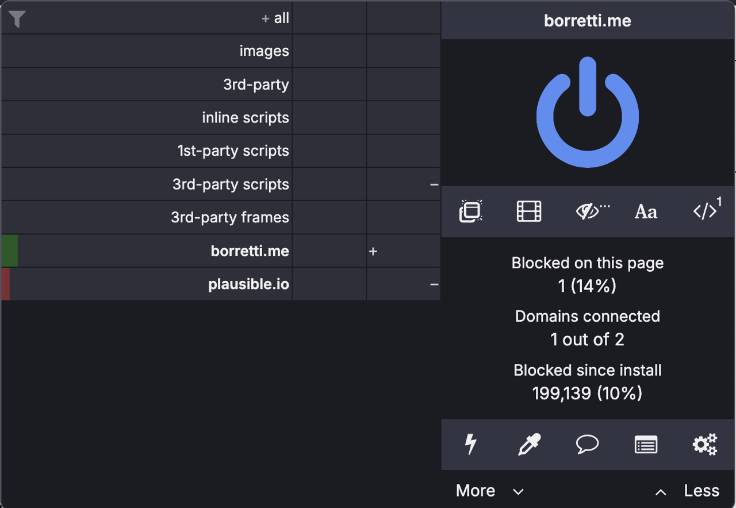Viewport: 736px width, 508px height.
Task: Toggle the block large media filmstrip icon
Action: pos(529,211)
